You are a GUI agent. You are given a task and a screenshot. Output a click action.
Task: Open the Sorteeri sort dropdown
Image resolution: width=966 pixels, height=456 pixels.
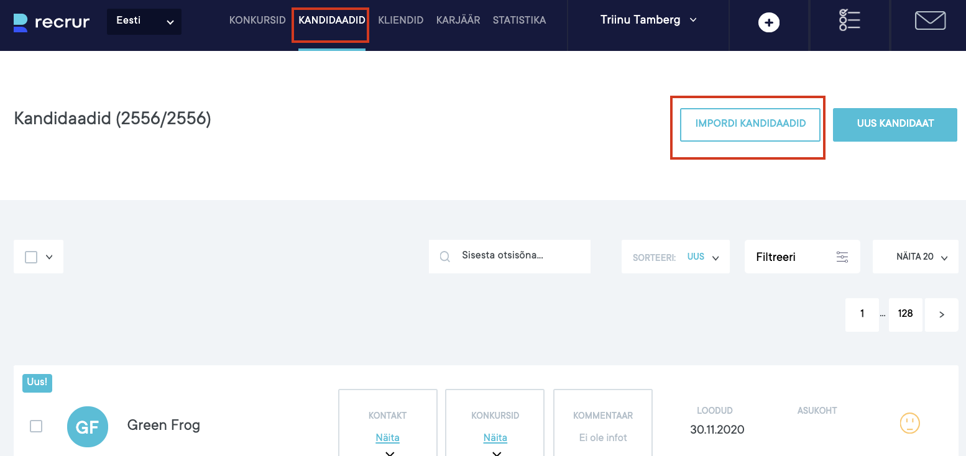pos(676,257)
